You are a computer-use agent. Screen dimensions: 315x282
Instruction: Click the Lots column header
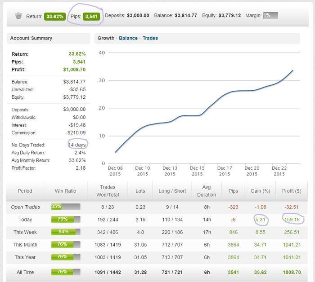pos(140,191)
